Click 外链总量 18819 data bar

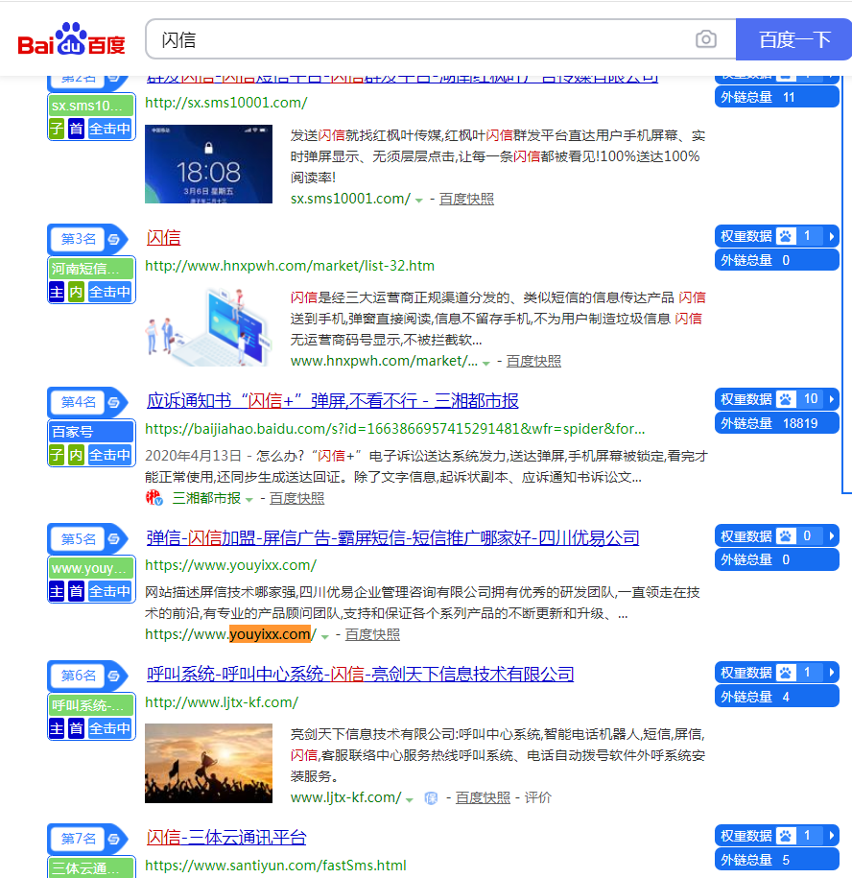pos(777,423)
